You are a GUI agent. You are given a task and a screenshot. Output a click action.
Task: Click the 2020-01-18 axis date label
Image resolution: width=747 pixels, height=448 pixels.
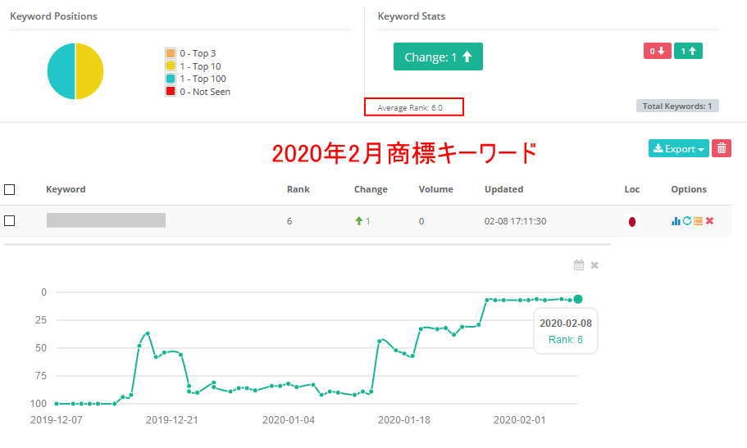point(404,420)
